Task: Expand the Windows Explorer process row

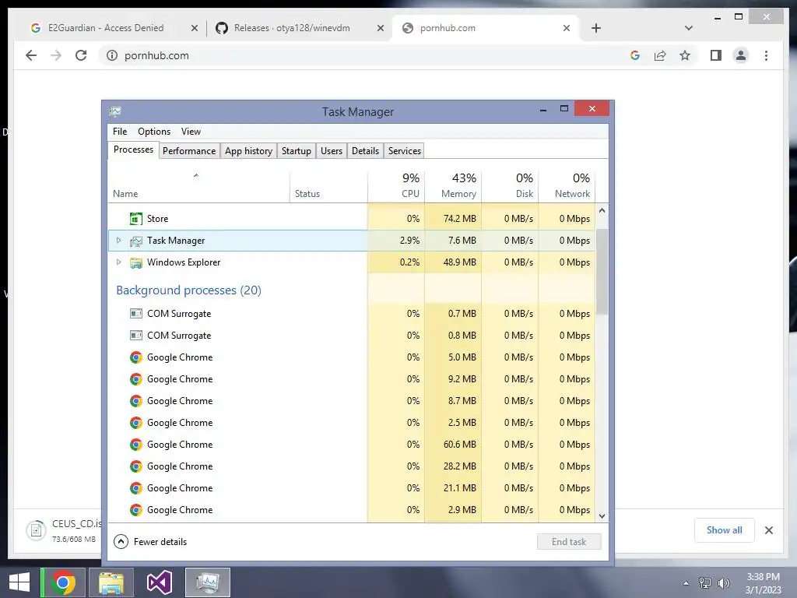Action: [119, 262]
